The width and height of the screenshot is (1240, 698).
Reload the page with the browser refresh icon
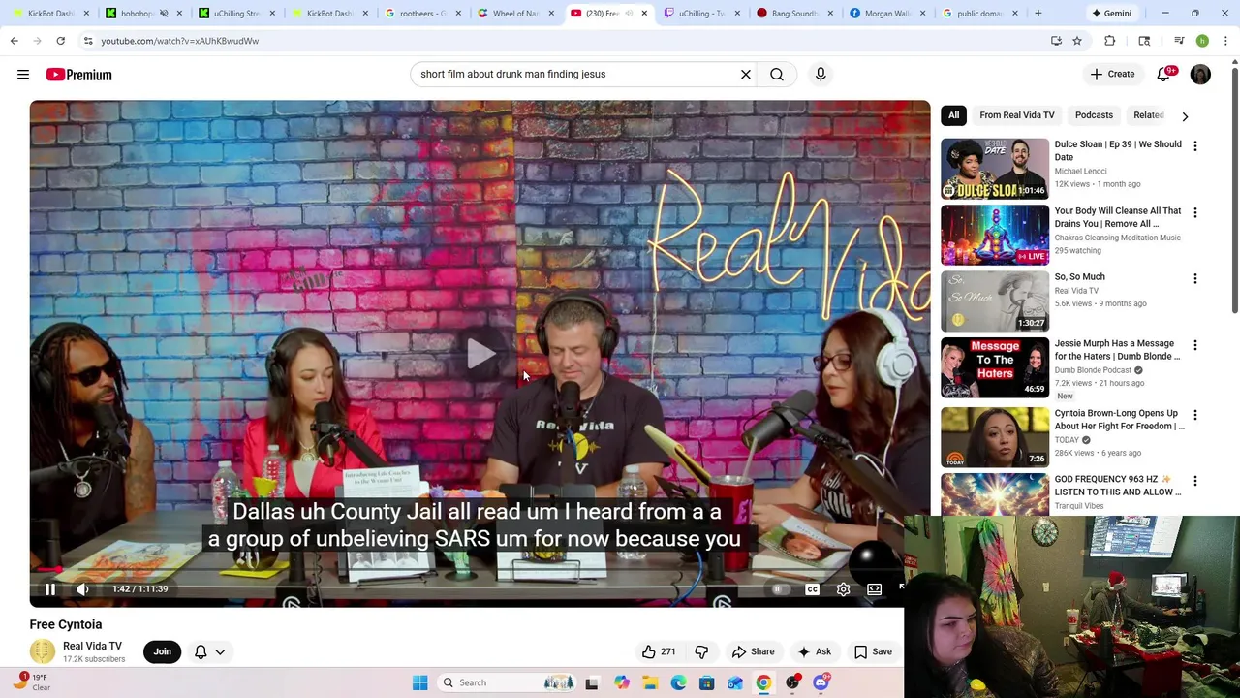coord(60,41)
